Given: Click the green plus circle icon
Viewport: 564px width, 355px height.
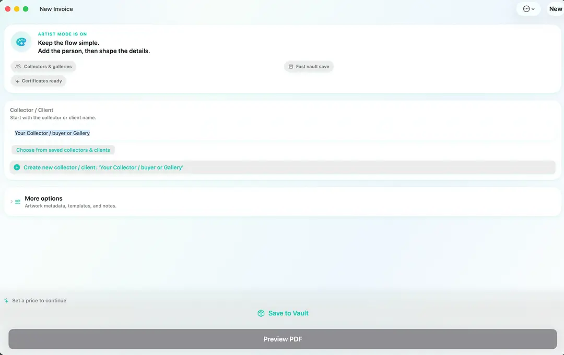Looking at the screenshot, I should click(x=17, y=167).
